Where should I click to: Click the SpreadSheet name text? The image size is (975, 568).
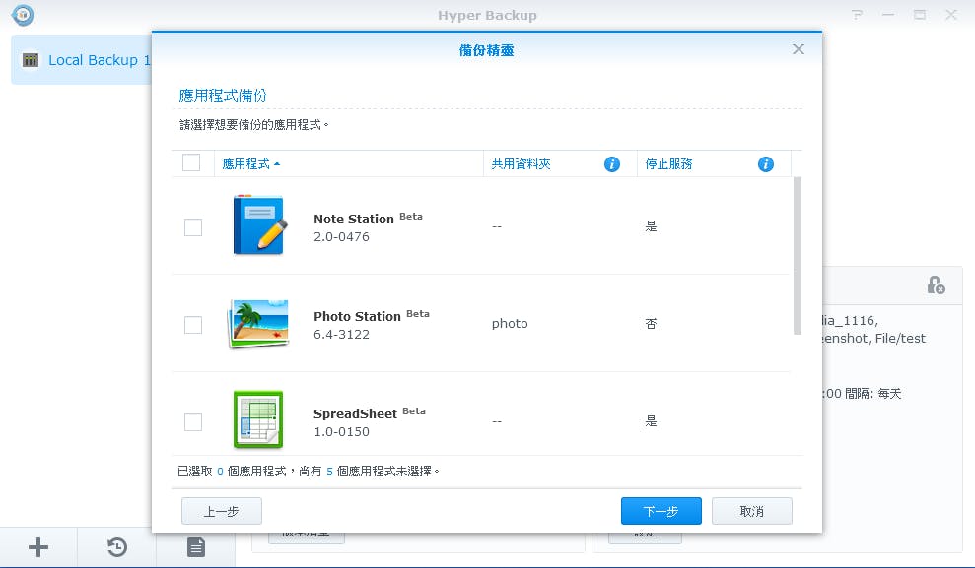[355, 414]
